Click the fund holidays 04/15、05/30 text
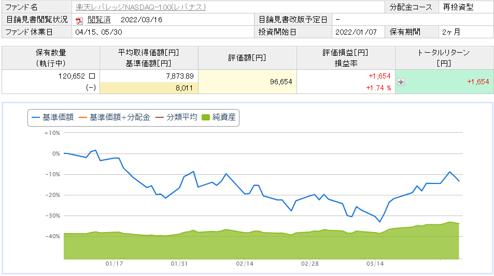 pos(98,32)
